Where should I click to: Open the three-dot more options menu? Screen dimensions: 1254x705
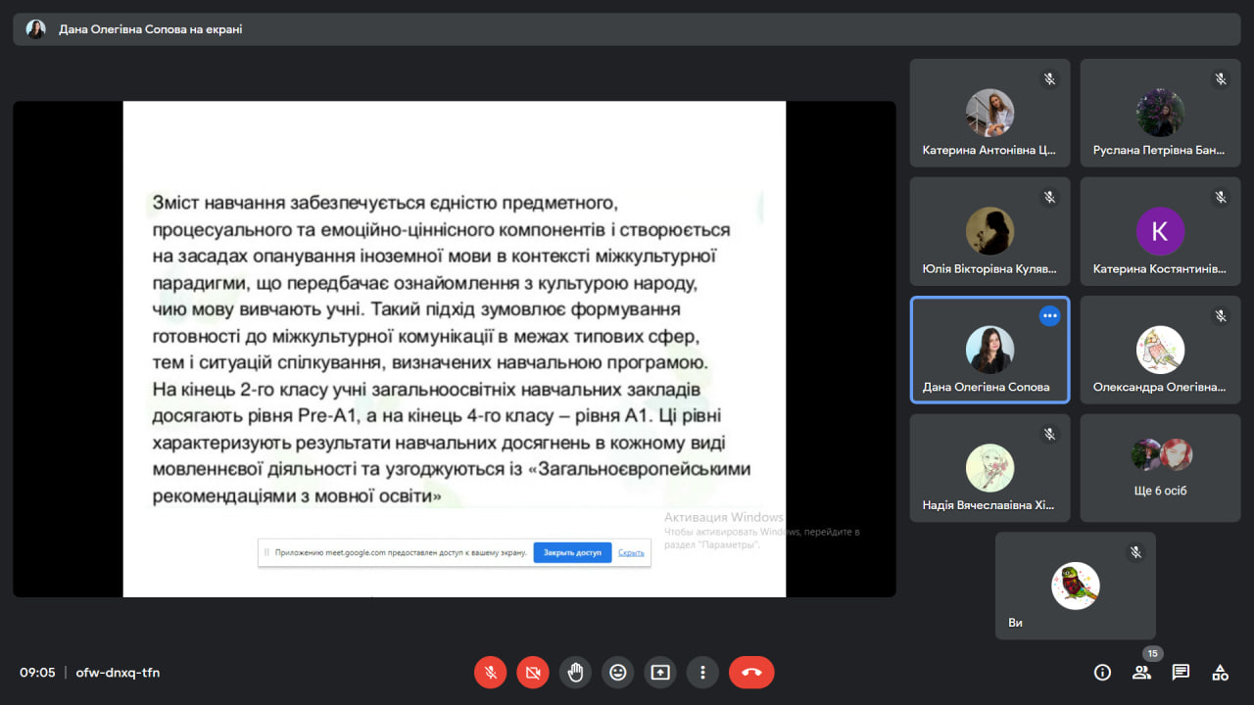tap(702, 673)
